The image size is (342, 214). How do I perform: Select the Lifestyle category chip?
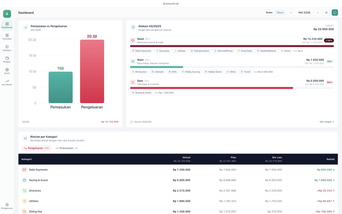pos(157,72)
